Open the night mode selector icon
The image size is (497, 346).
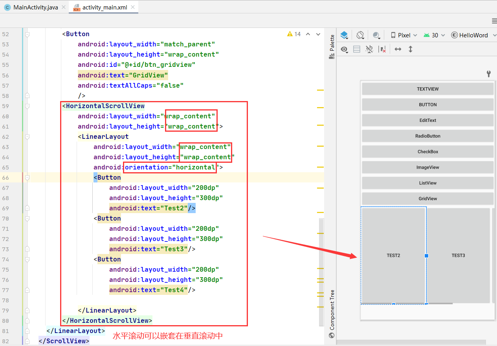click(x=377, y=35)
